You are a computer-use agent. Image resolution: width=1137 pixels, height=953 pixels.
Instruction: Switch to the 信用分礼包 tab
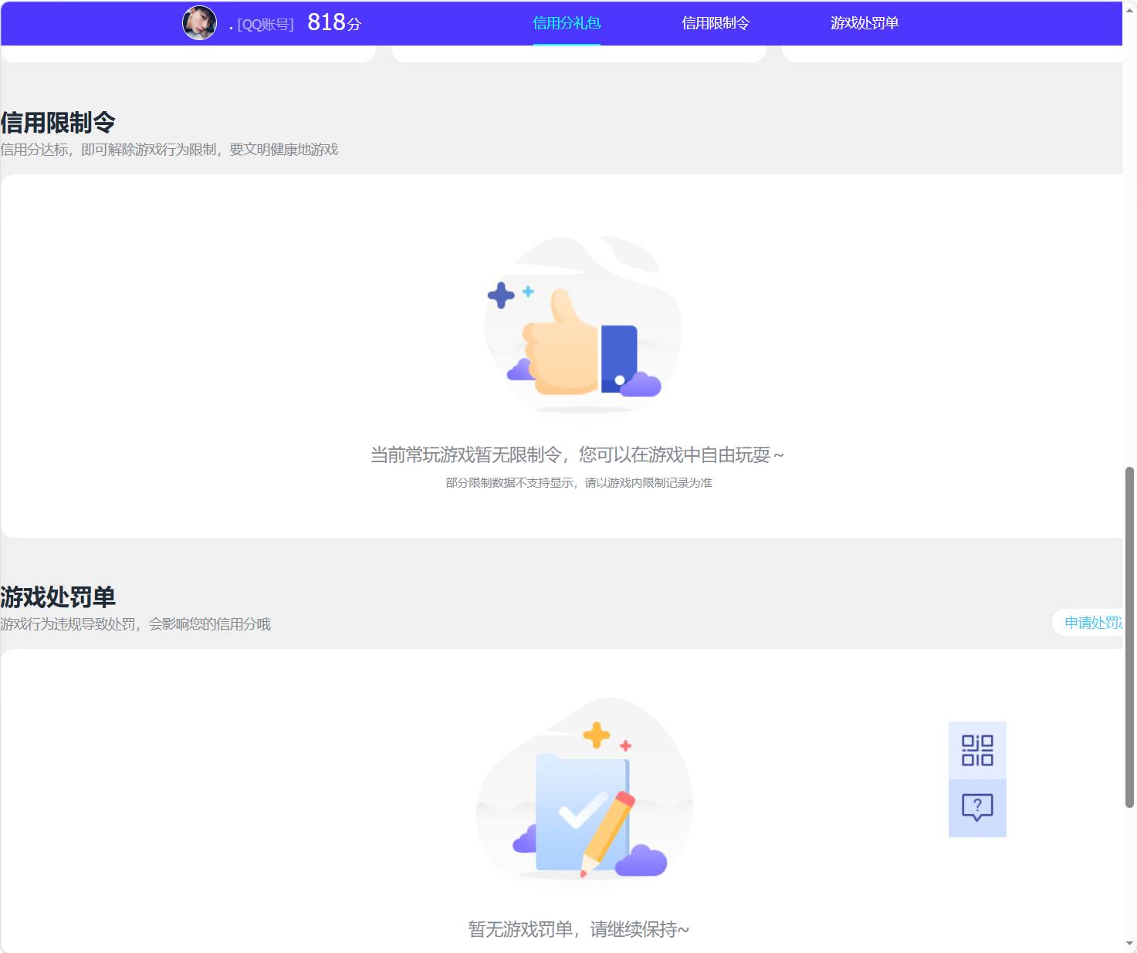(567, 23)
